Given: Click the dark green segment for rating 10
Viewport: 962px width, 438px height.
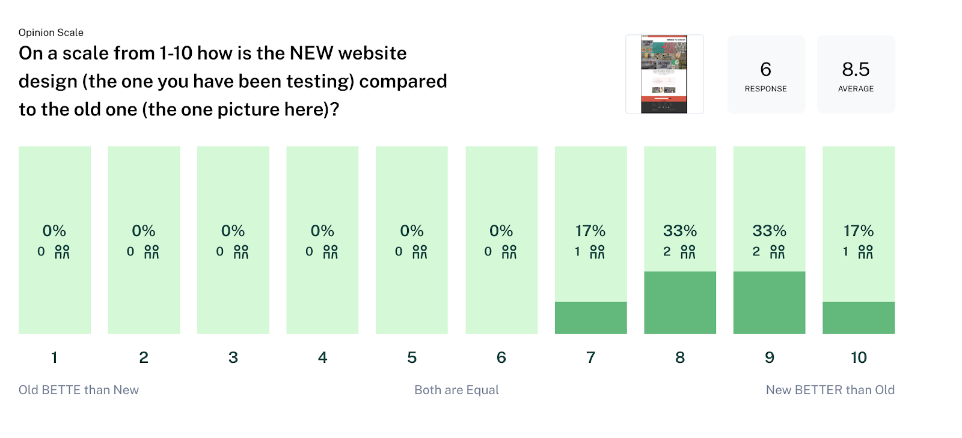Looking at the screenshot, I should pyautogui.click(x=859, y=318).
